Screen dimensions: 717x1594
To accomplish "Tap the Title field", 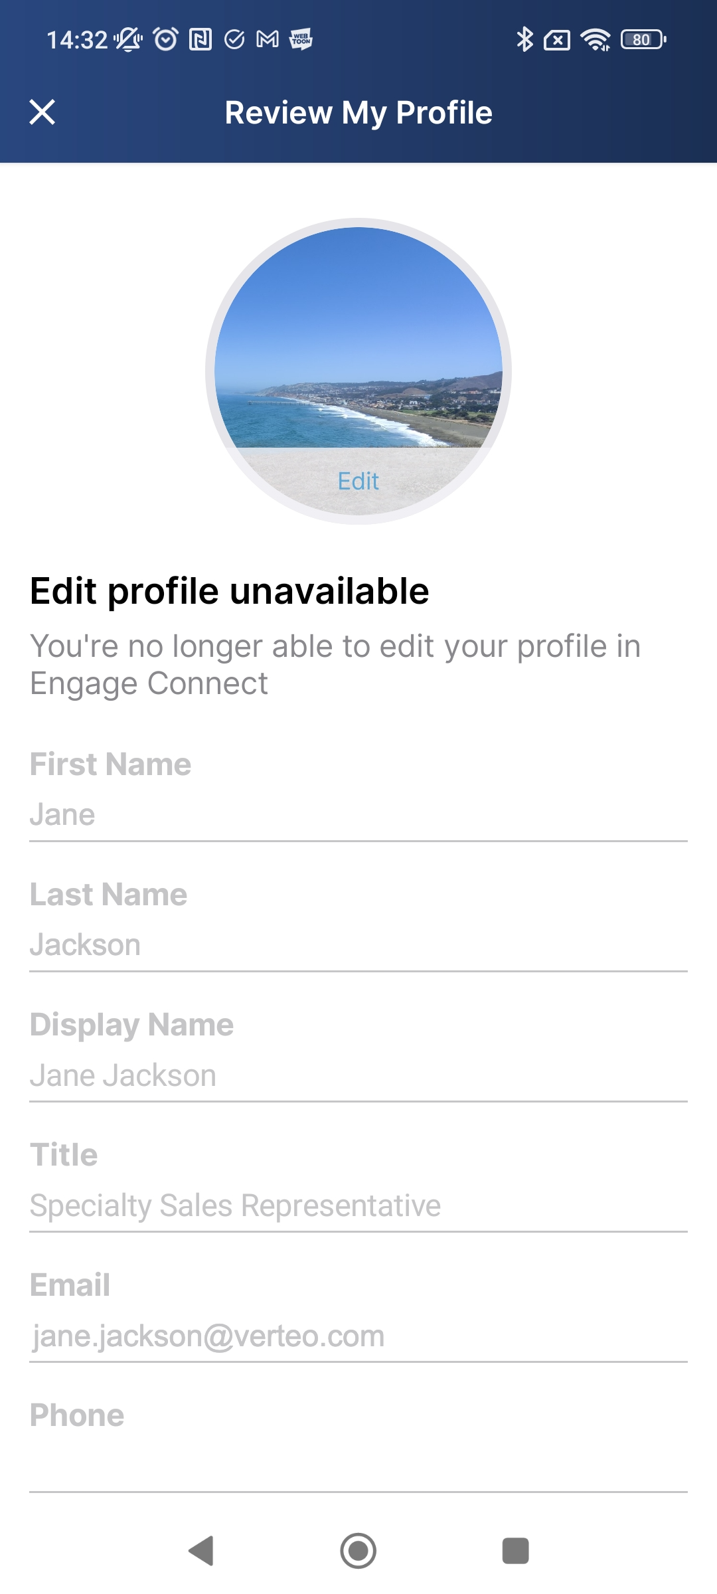I will pos(358,1205).
